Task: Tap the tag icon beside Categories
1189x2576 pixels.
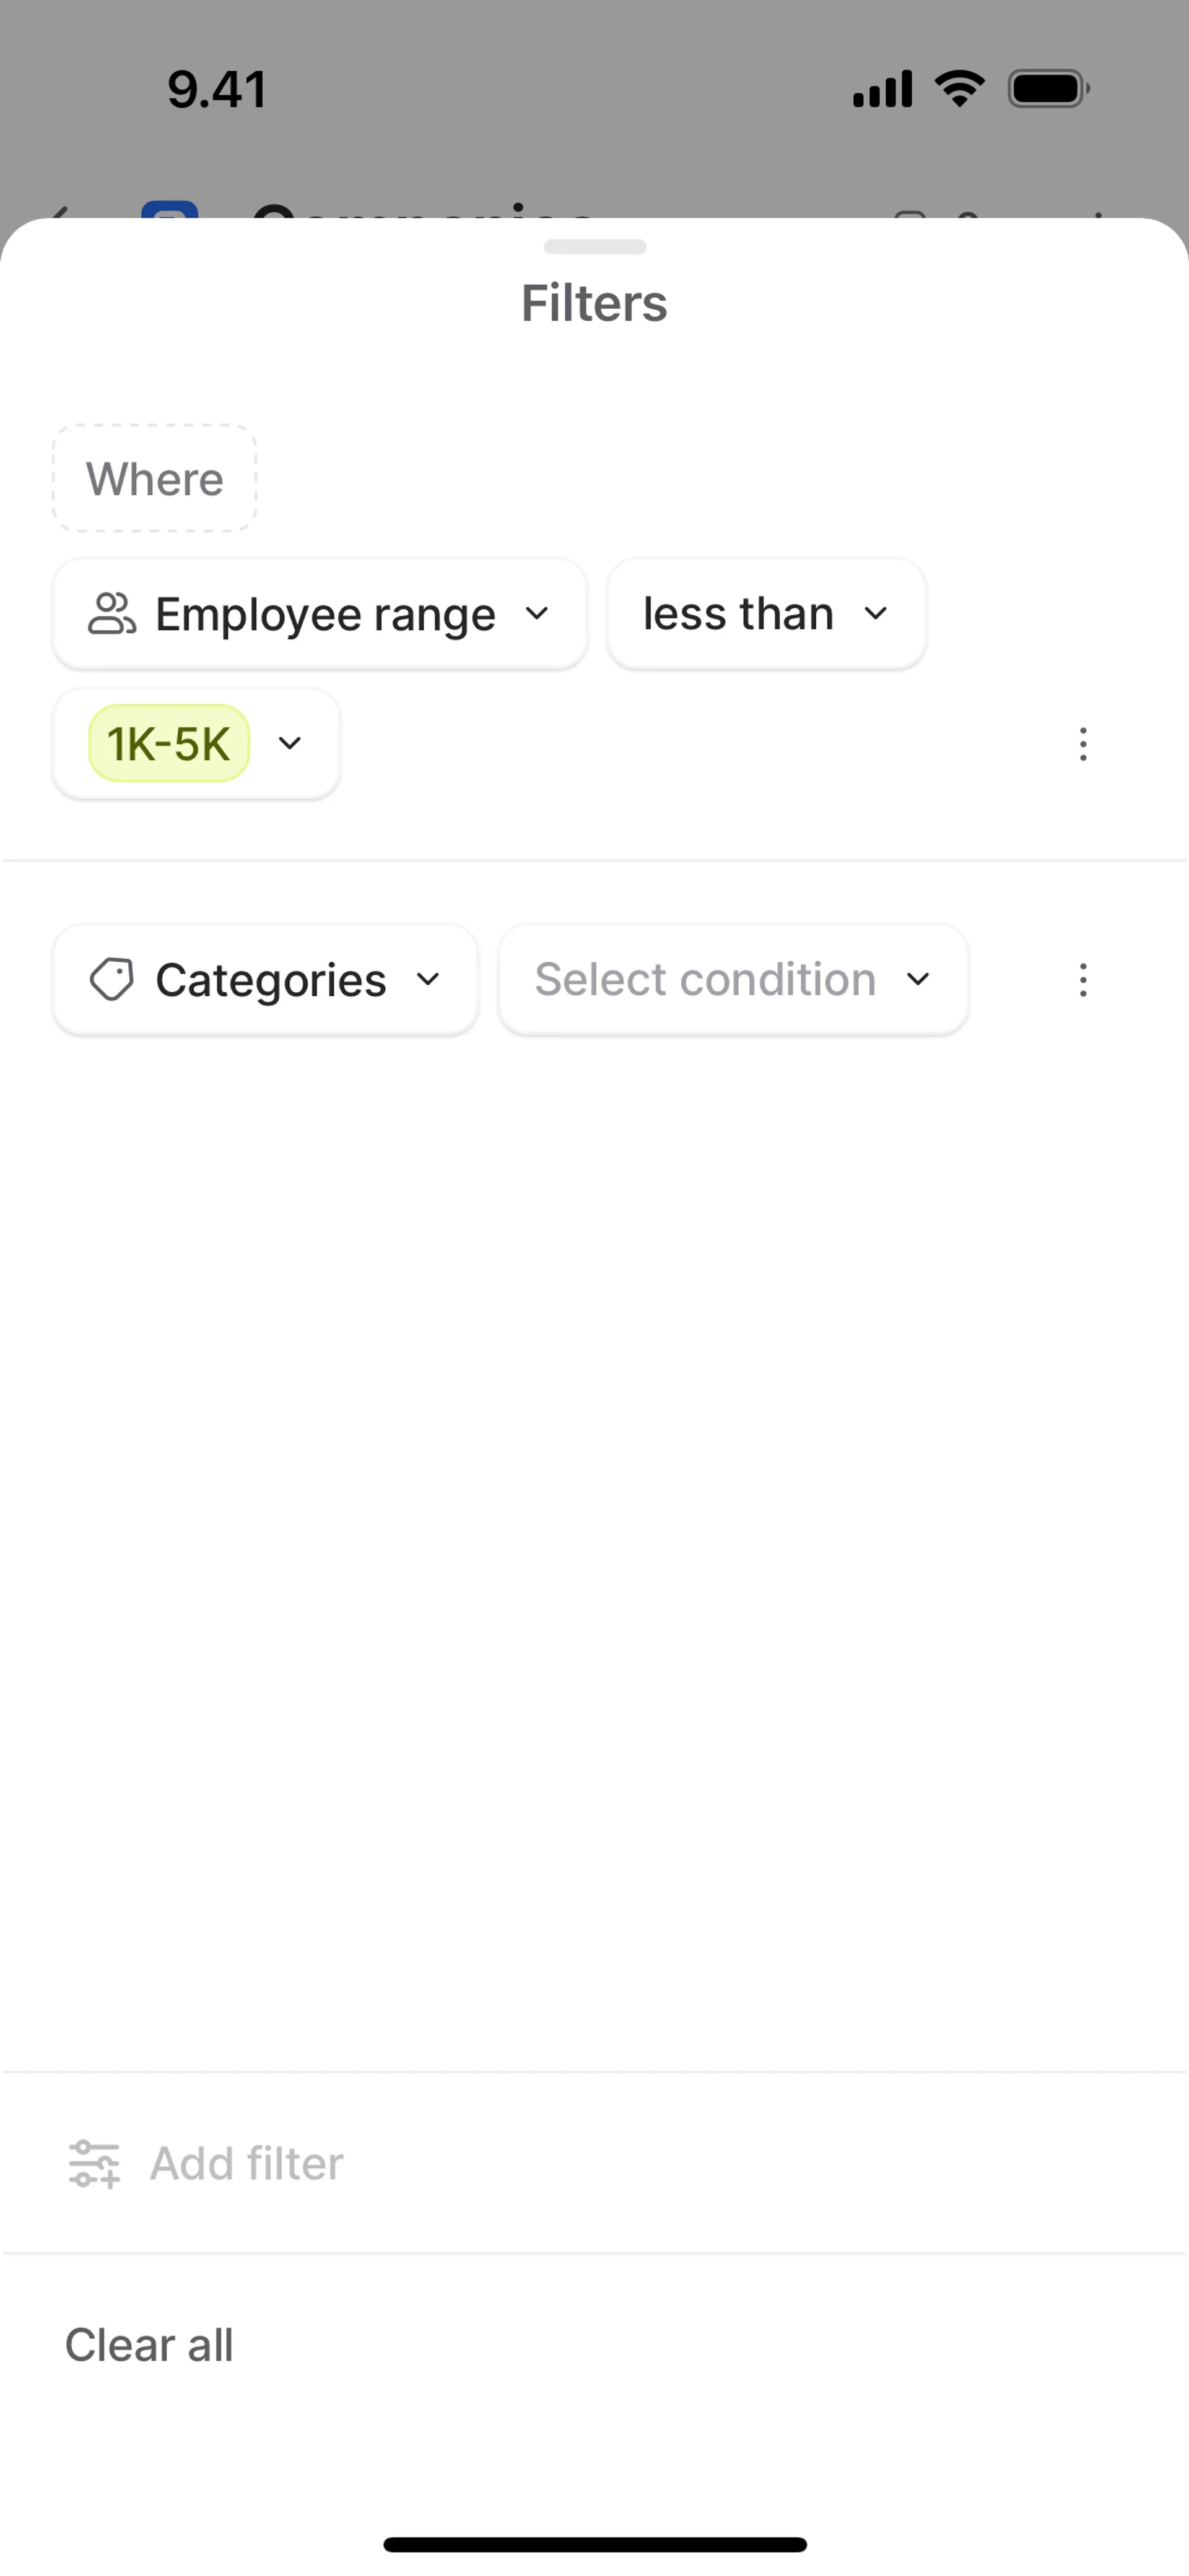Action: [111, 979]
